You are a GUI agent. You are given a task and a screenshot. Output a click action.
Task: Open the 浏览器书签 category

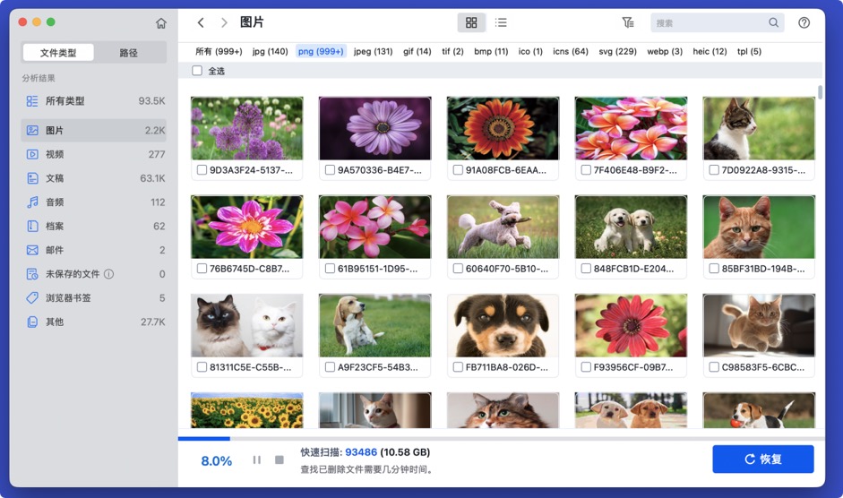94,298
